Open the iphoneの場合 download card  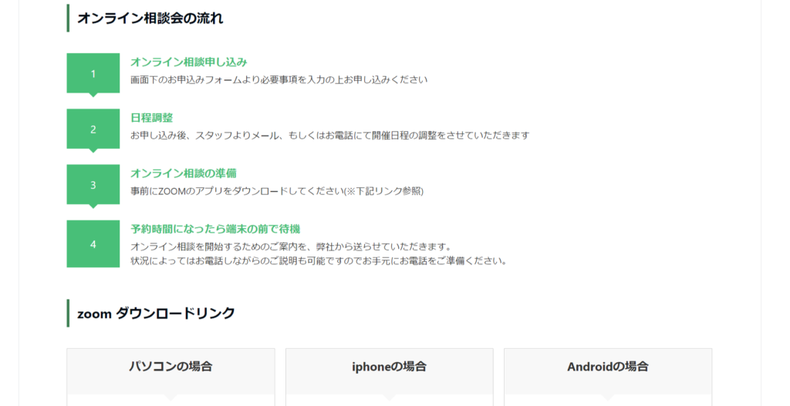point(390,377)
